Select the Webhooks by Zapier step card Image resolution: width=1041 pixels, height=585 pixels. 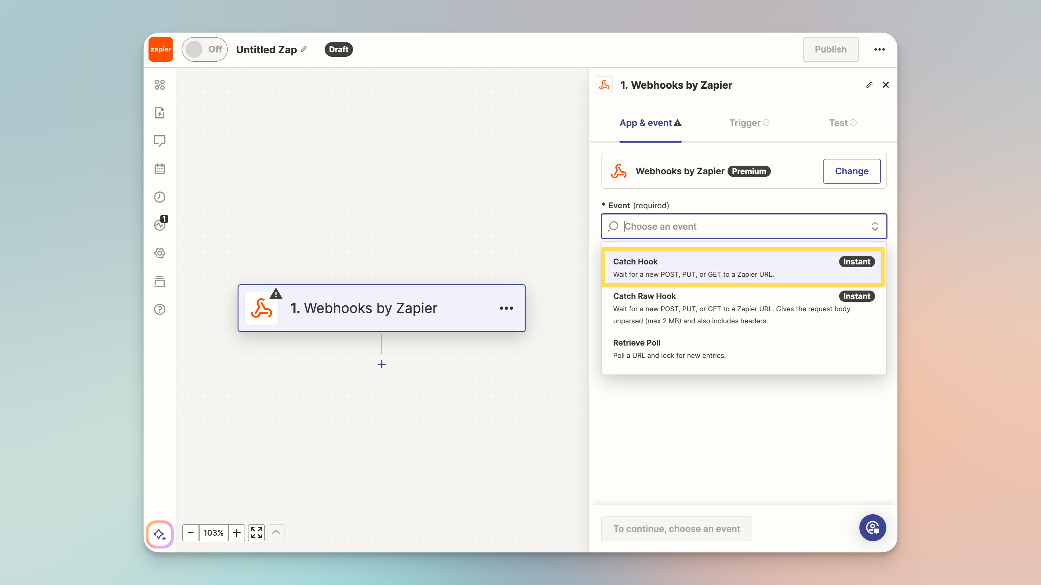coord(382,308)
